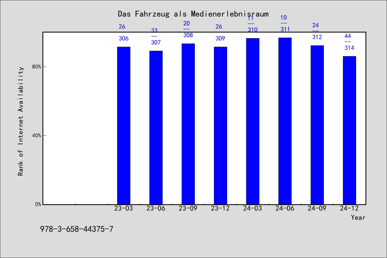Click the 23-12 axis label

click(220, 209)
